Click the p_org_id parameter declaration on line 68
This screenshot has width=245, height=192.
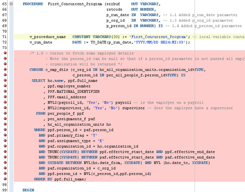click(132, 21)
